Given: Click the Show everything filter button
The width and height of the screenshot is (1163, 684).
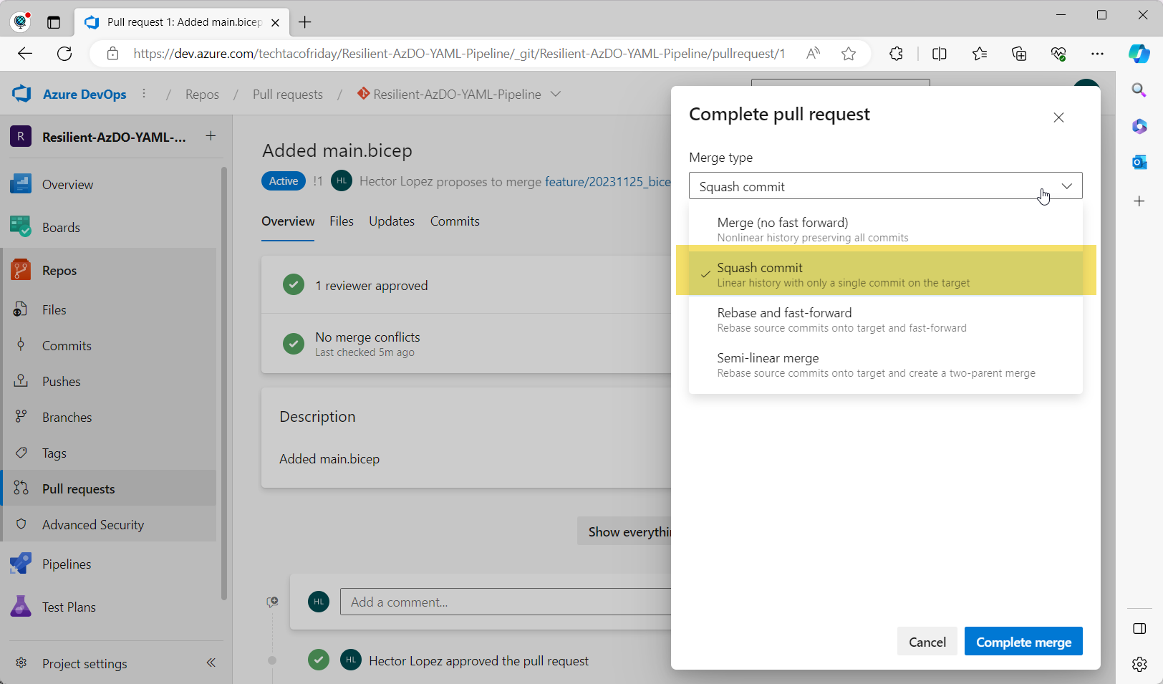Looking at the screenshot, I should click(624, 531).
